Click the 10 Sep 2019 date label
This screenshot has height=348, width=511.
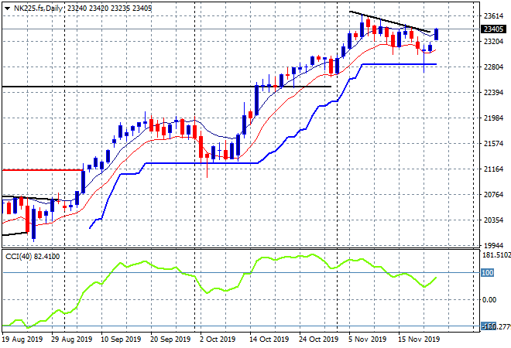pyautogui.click(x=121, y=339)
